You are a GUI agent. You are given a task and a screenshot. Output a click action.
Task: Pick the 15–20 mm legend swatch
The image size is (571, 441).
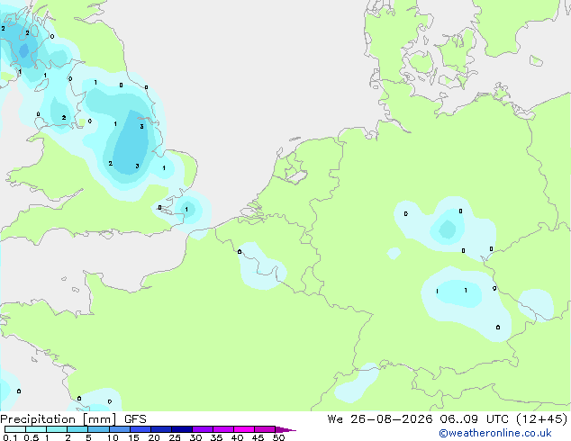click(x=140, y=429)
